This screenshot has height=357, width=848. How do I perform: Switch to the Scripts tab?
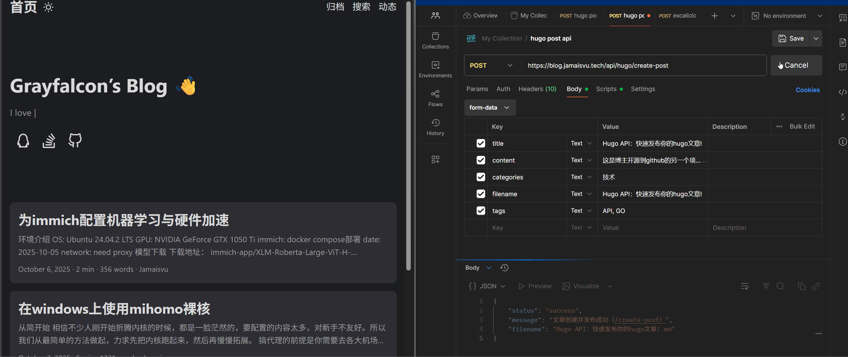point(607,89)
